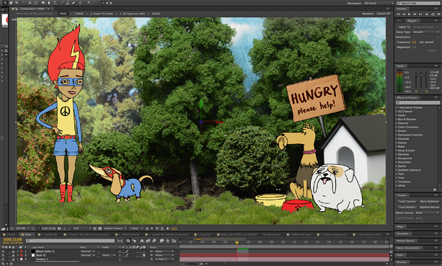Expand the Animation Presets folder
Screen dimensions: 442x266
coord(396,108)
